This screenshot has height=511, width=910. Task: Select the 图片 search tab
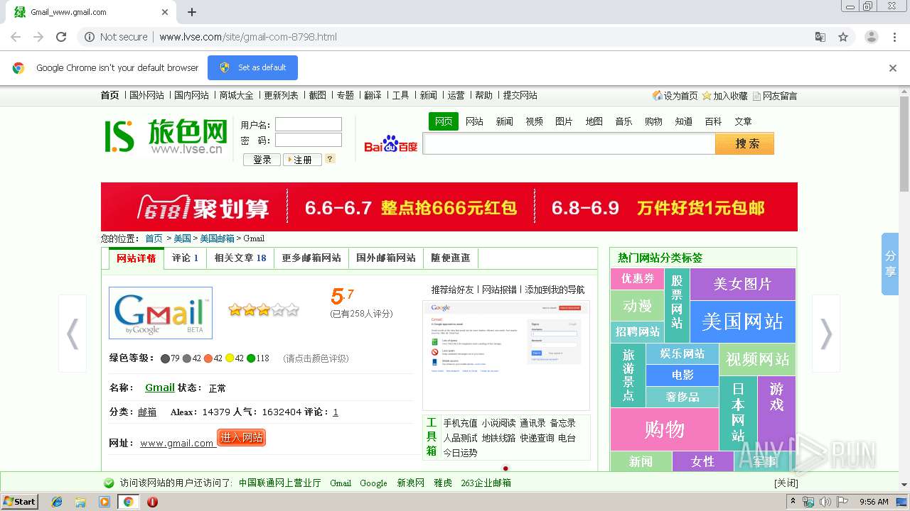pyautogui.click(x=564, y=121)
